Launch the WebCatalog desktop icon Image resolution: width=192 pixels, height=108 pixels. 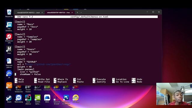pyautogui.click(x=19, y=99)
